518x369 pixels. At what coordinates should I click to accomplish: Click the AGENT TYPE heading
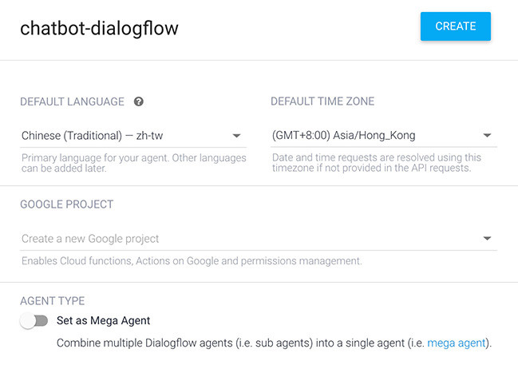click(52, 301)
